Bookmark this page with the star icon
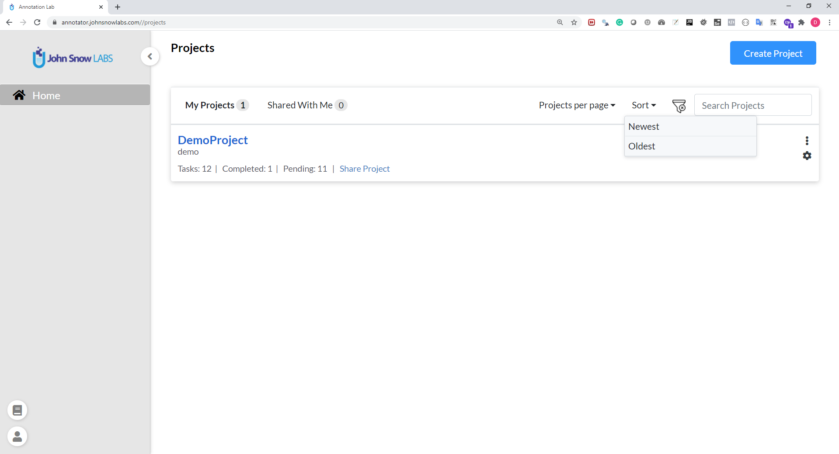The height and width of the screenshot is (454, 839). (x=574, y=22)
